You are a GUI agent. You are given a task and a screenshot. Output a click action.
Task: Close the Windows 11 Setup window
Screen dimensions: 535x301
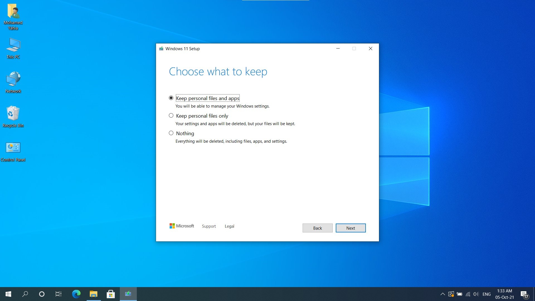[371, 48]
